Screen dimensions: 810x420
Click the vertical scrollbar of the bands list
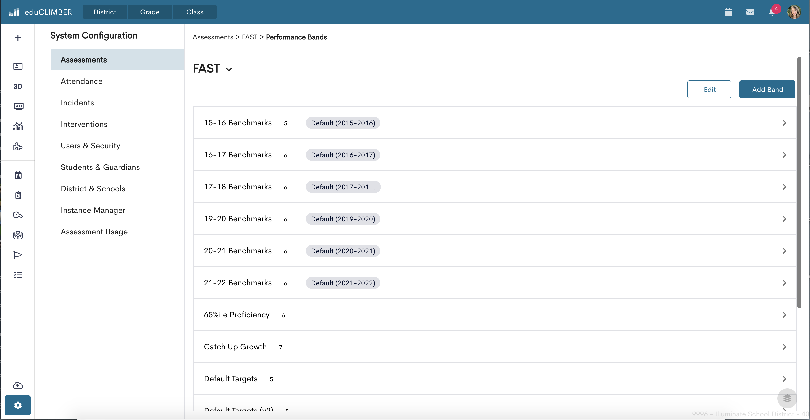pos(799,182)
